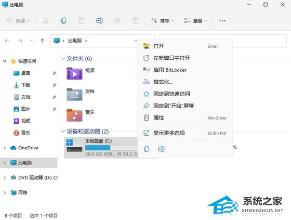Choose 在新窗口中打开 from context menu
The image size is (291, 220).
[x=185, y=58]
